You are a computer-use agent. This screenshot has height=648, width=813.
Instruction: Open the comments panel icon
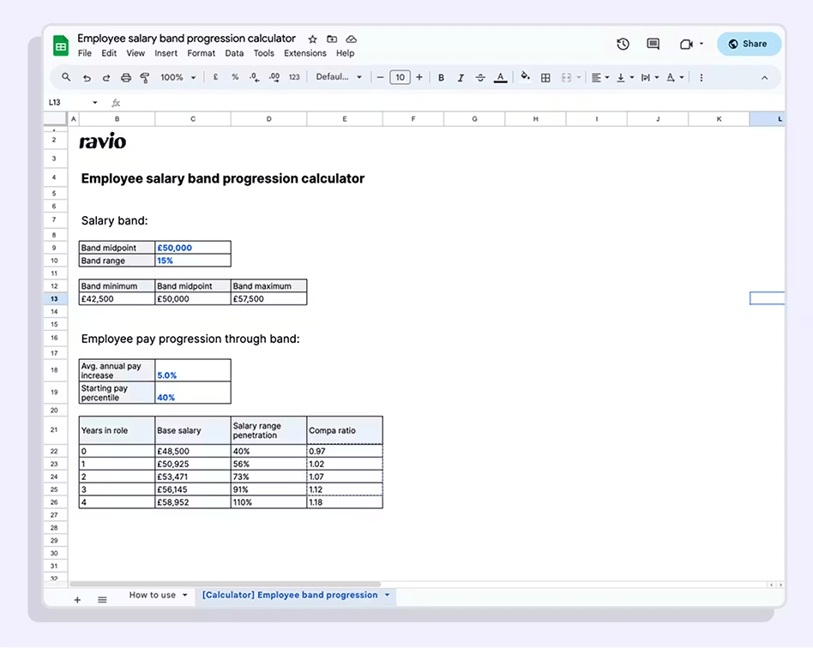pyautogui.click(x=653, y=44)
